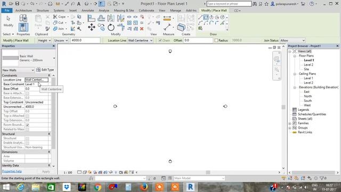Image resolution: width=341 pixels, height=192 pixels.
Task: Expand the Families tree node
Action: [x=290, y=123]
